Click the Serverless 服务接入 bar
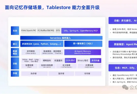The image size is (137, 94). (x=61, y=38)
